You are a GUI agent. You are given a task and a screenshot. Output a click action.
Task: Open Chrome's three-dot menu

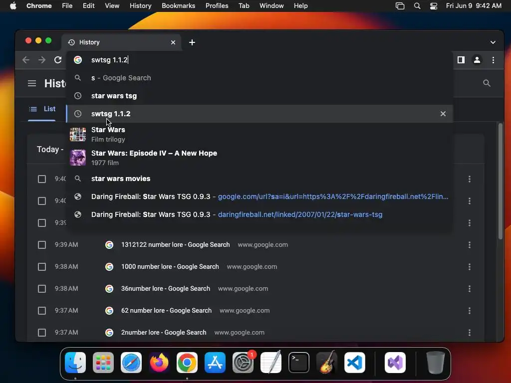(493, 60)
